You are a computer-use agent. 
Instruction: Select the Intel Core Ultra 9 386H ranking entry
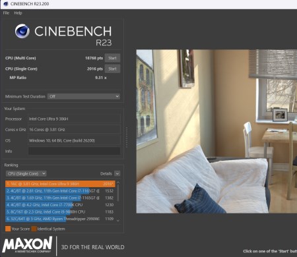tap(60, 184)
